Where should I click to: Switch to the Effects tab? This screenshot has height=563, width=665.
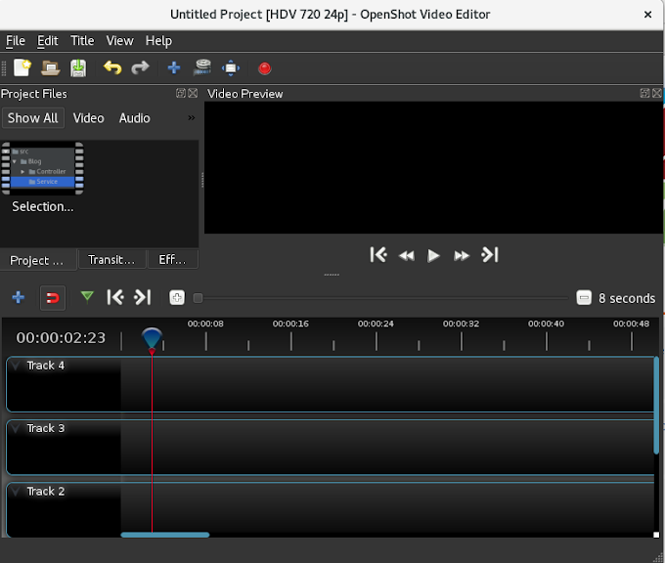coord(173,259)
